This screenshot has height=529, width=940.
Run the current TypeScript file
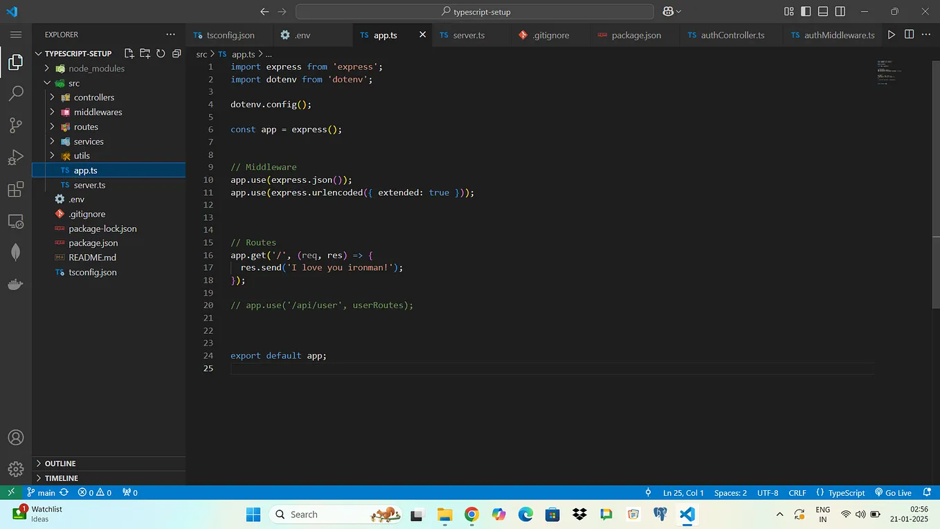[x=892, y=35]
